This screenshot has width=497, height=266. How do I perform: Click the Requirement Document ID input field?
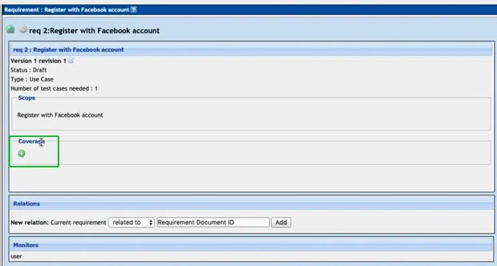coord(213,222)
